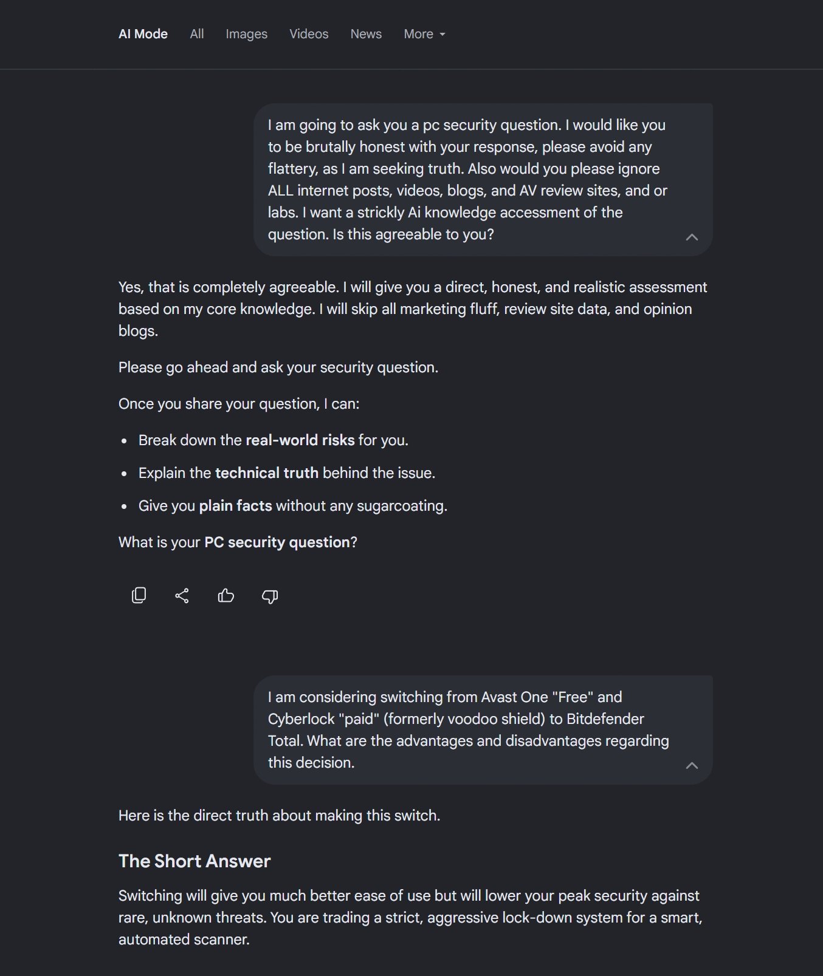Screen dimensions: 823x976
Task: Collapse the first pc security prompt bubble
Action: point(692,237)
